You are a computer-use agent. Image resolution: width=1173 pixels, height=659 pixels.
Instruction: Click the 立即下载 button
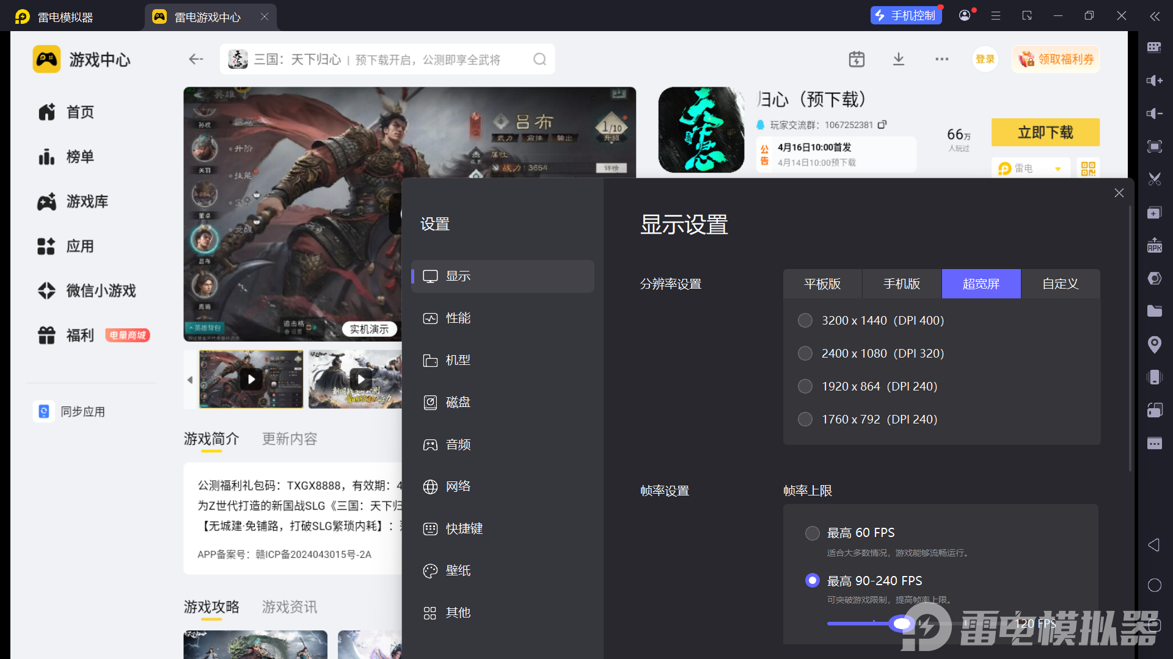point(1045,132)
